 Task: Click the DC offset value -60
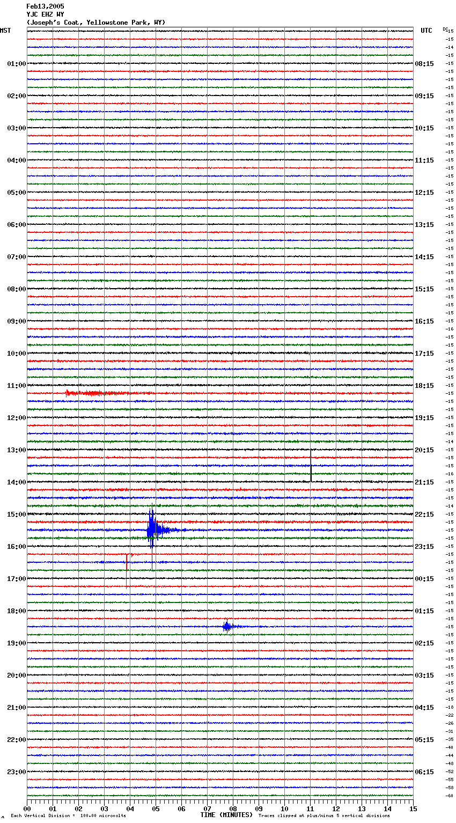click(449, 796)
